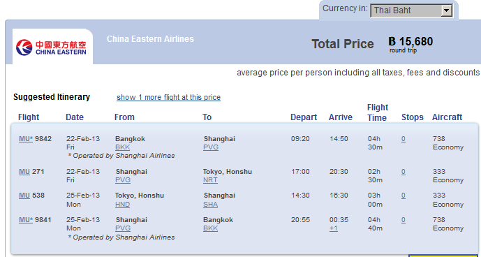
Task: Click the HND airport link
Action: (x=122, y=205)
